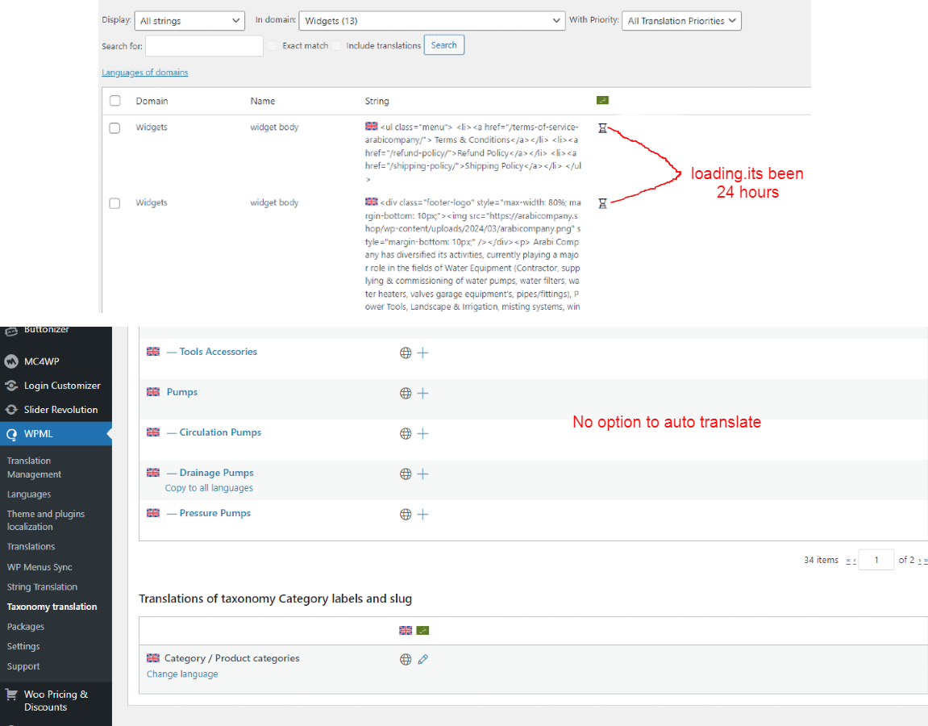Viewport: 928px width, 726px height.
Task: Click the Login Customizer sidebar icon
Action: (x=11, y=386)
